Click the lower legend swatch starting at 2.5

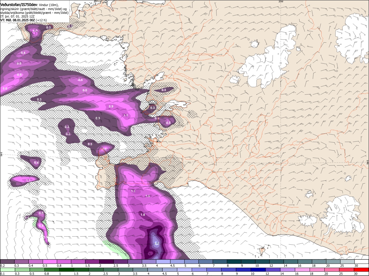[111, 270]
